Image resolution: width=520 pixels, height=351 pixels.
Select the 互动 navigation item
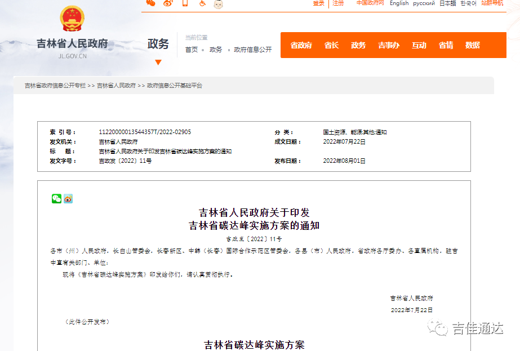point(419,45)
